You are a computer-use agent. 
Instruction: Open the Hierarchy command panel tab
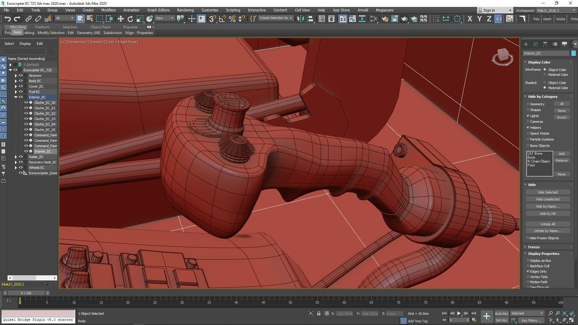coord(545,44)
